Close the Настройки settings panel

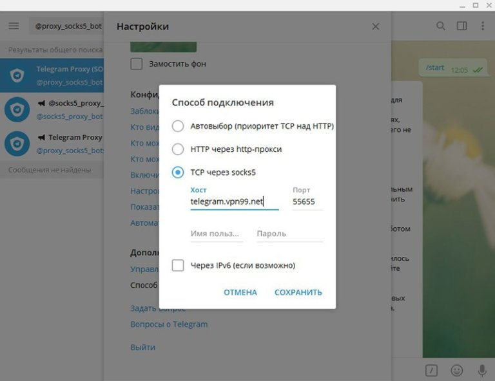point(376,27)
